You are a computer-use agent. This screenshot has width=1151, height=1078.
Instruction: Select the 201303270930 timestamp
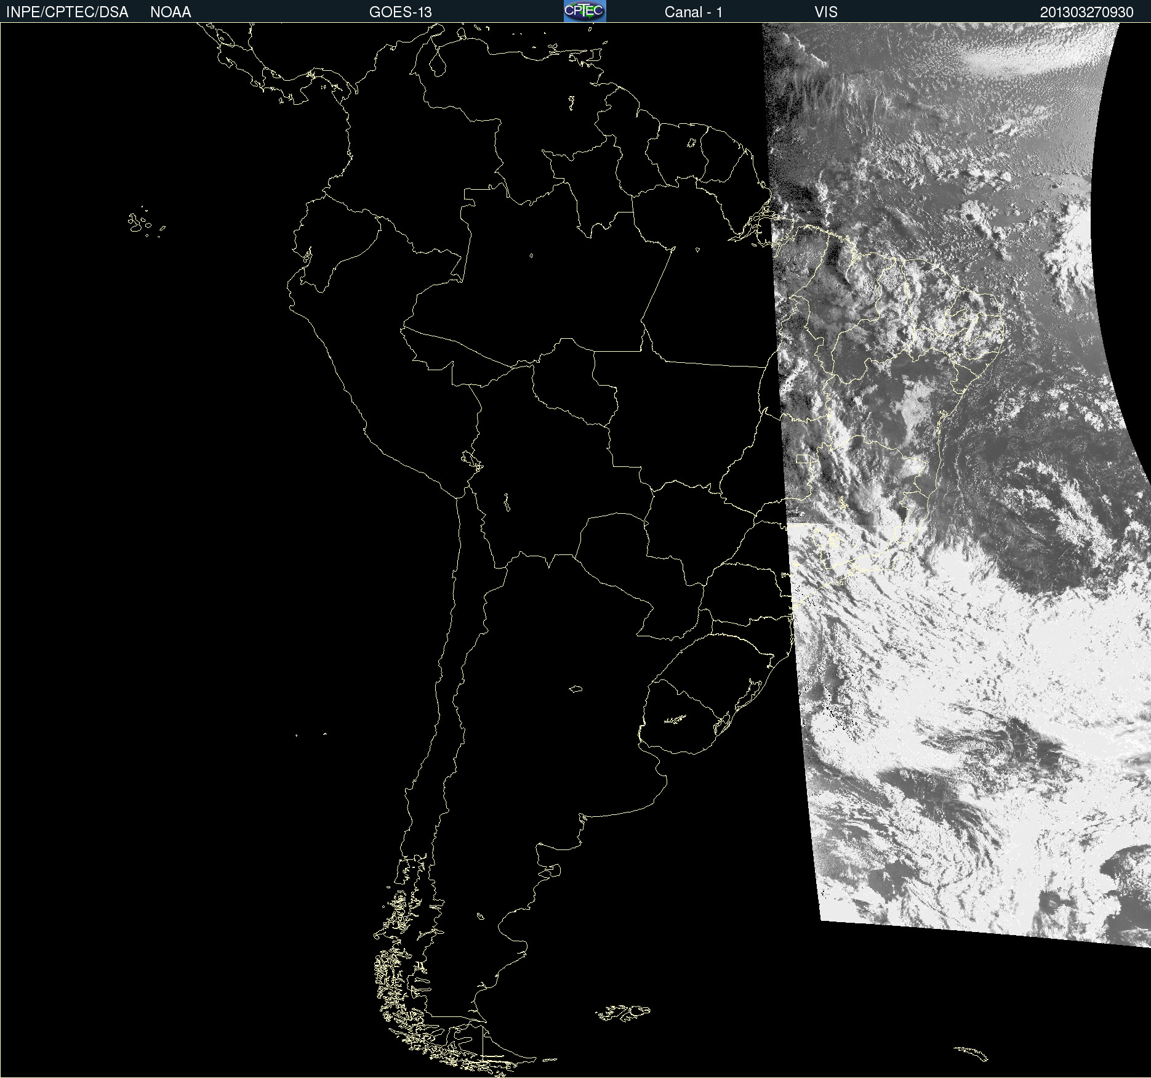[1086, 12]
